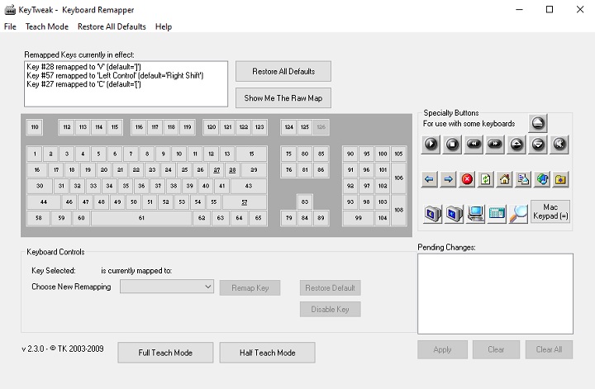Open the File menu
Screen dimensions: 595x389
[x=10, y=26]
